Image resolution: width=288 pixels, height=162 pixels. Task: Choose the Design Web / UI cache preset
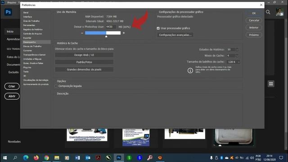point(84,55)
